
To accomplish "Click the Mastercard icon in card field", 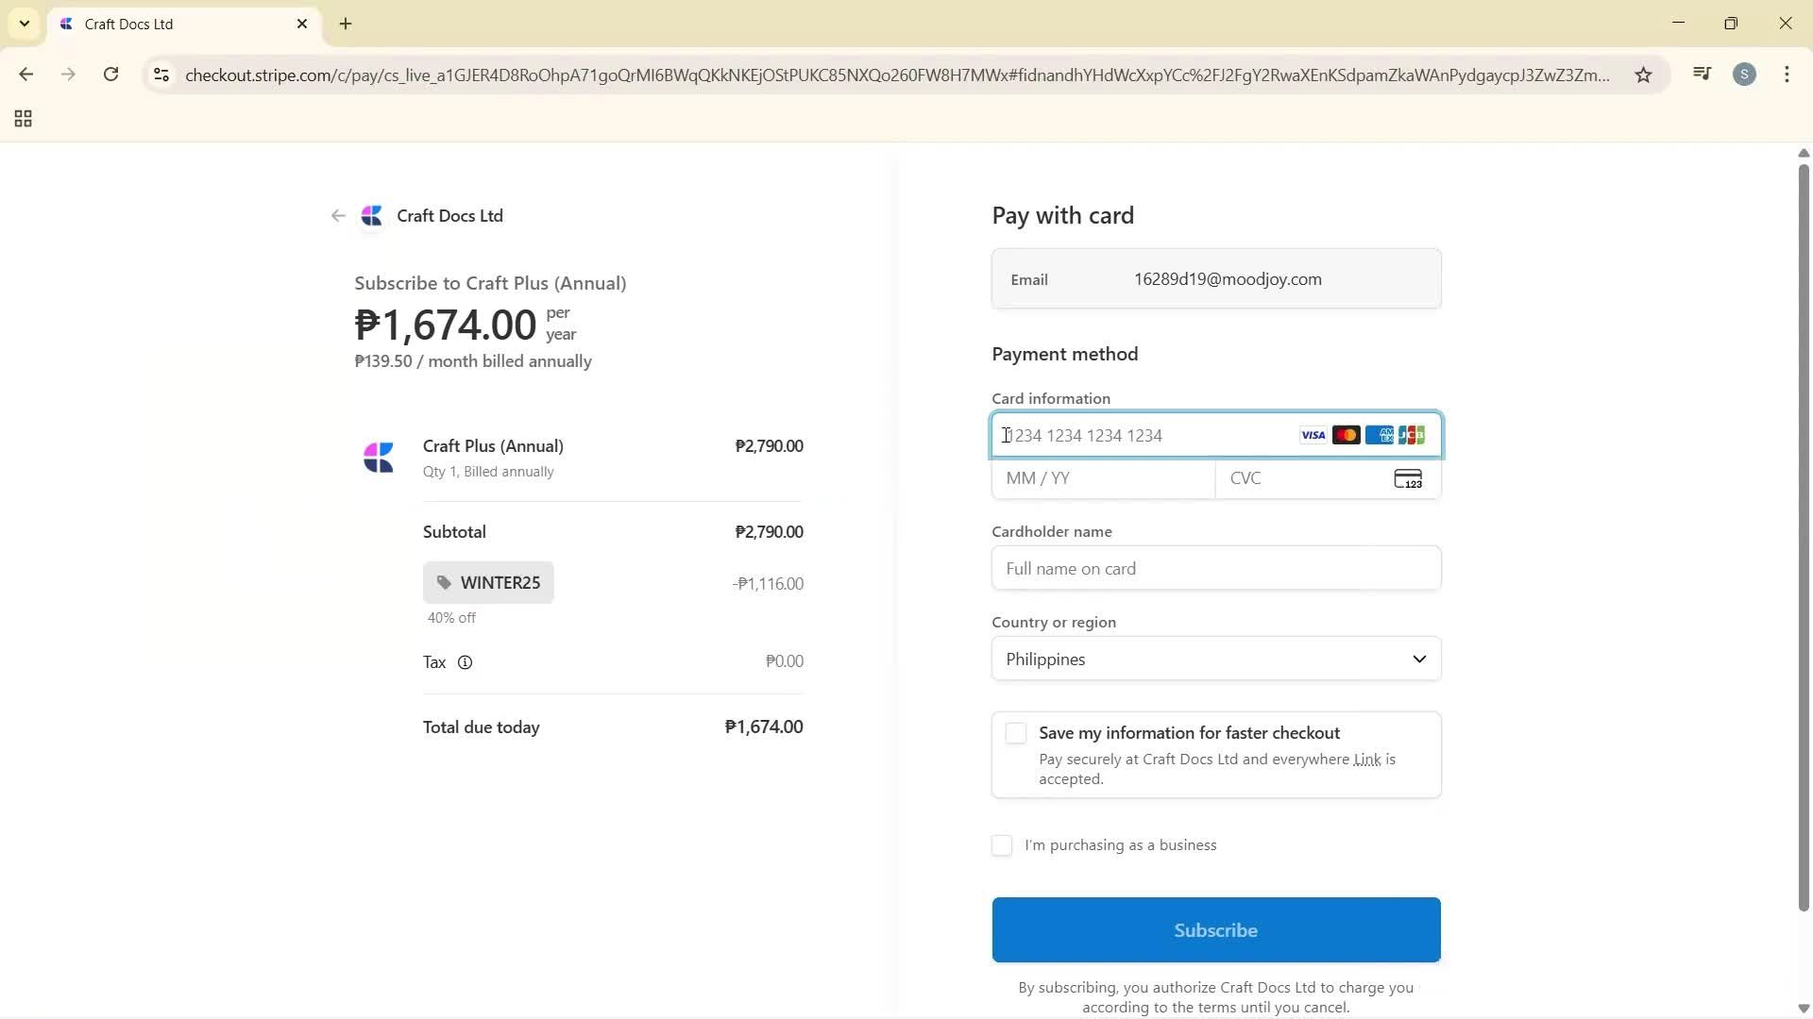I will [x=1345, y=435].
